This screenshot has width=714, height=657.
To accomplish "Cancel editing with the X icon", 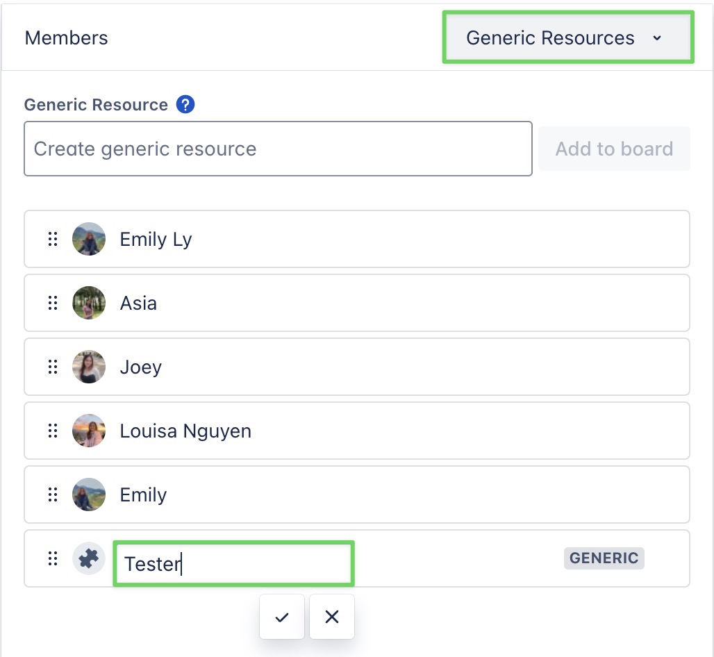I will click(x=332, y=617).
